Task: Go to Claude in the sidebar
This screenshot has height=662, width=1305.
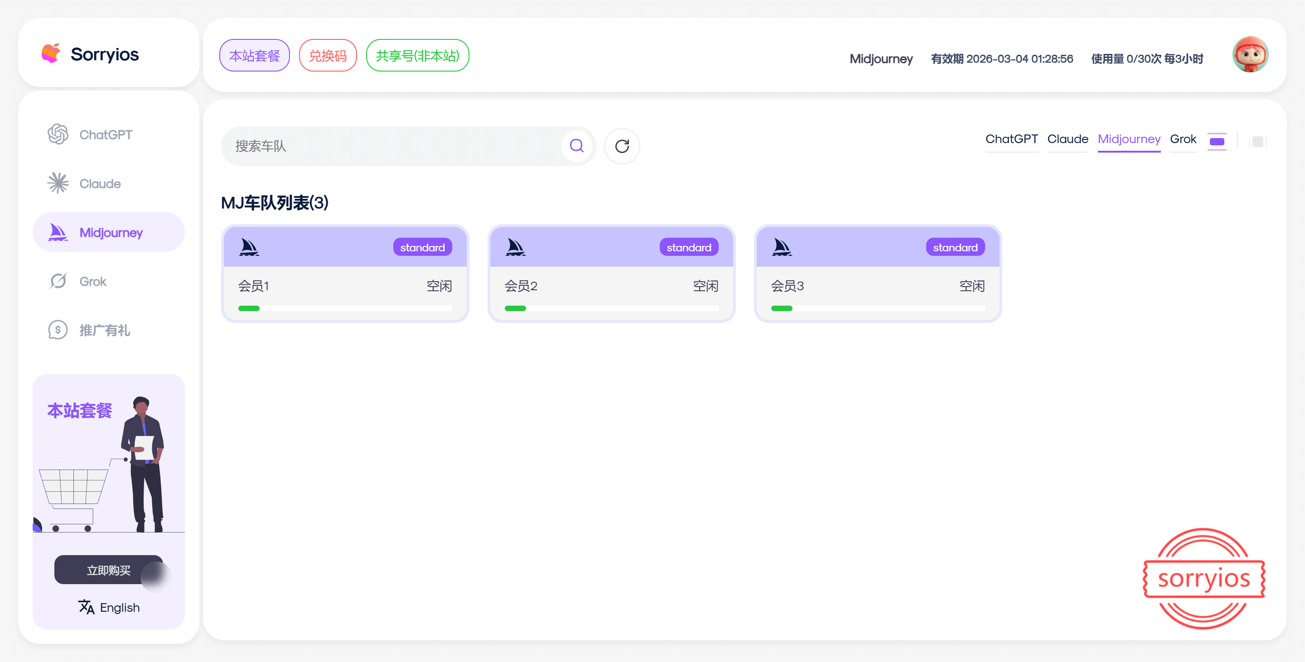Action: [x=108, y=183]
